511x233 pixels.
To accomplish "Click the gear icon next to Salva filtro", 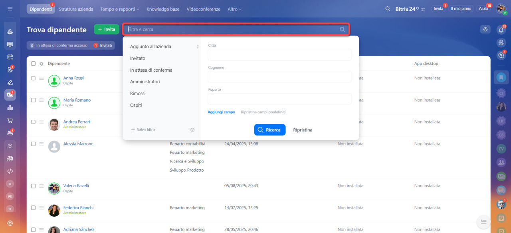I will pyautogui.click(x=192, y=130).
